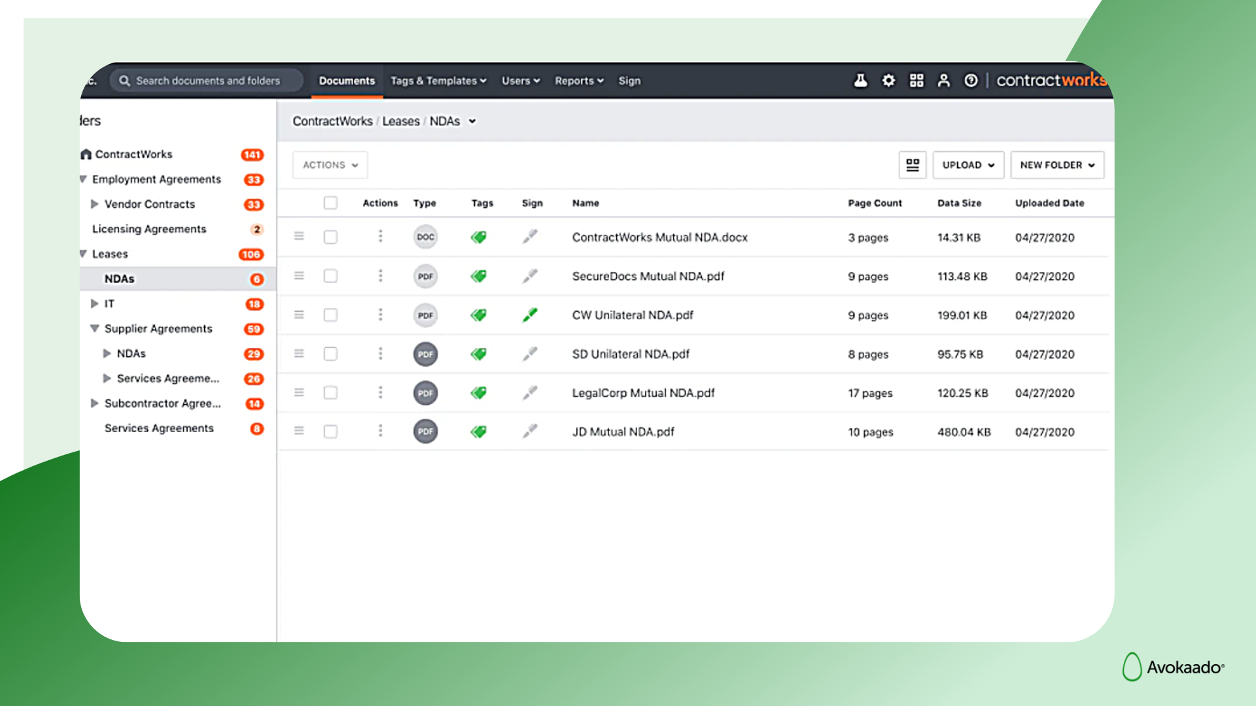The image size is (1256, 706).
Task: Toggle the select-all checkbox in table header
Action: pyautogui.click(x=330, y=203)
